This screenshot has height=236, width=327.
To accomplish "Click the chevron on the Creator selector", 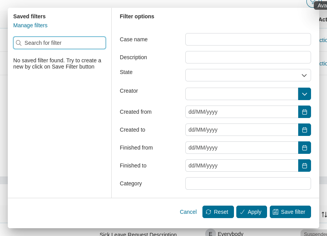I will point(304,94).
